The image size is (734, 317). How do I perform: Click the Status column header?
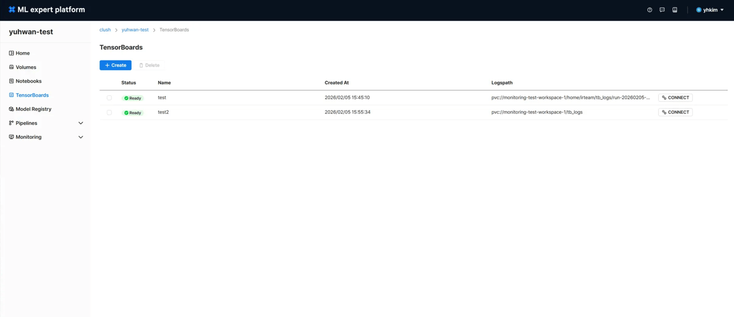[x=128, y=83]
